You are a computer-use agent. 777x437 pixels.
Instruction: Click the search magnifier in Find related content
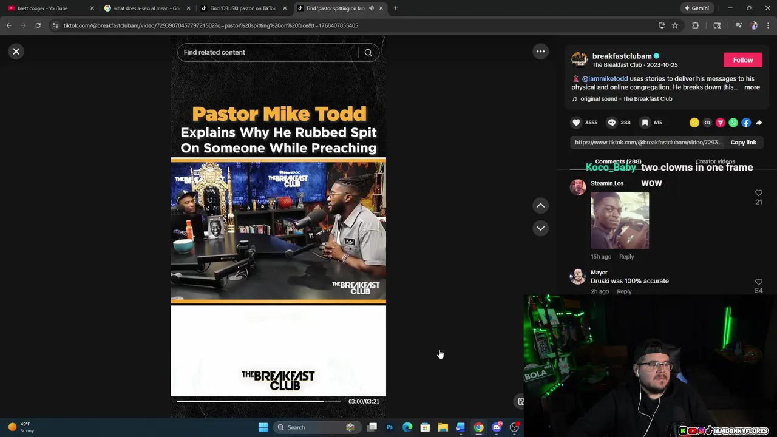(x=368, y=53)
